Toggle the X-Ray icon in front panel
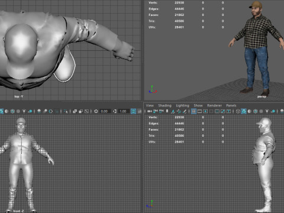Screen dimensions: 284x213 click(x=75, y=111)
